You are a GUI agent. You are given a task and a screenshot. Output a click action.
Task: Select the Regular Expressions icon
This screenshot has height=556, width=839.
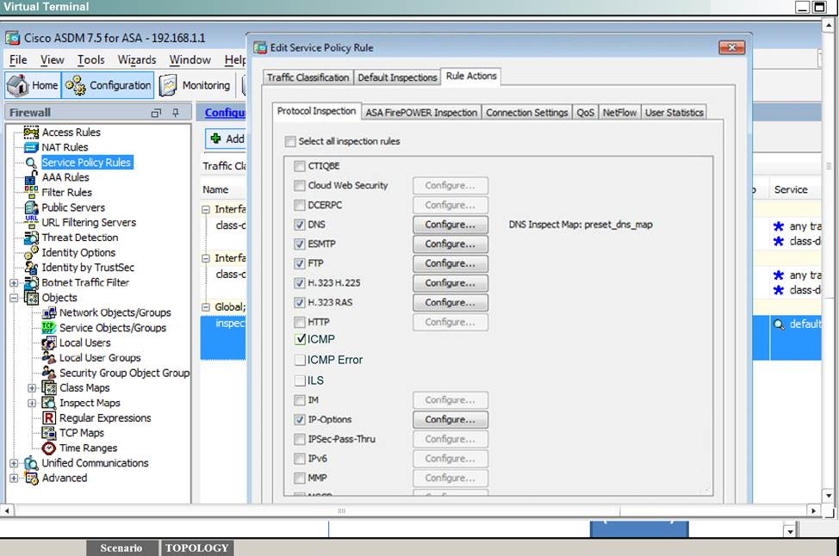tap(49, 418)
